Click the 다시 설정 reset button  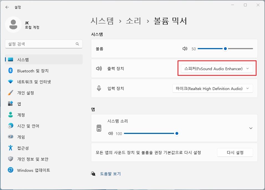235,152
